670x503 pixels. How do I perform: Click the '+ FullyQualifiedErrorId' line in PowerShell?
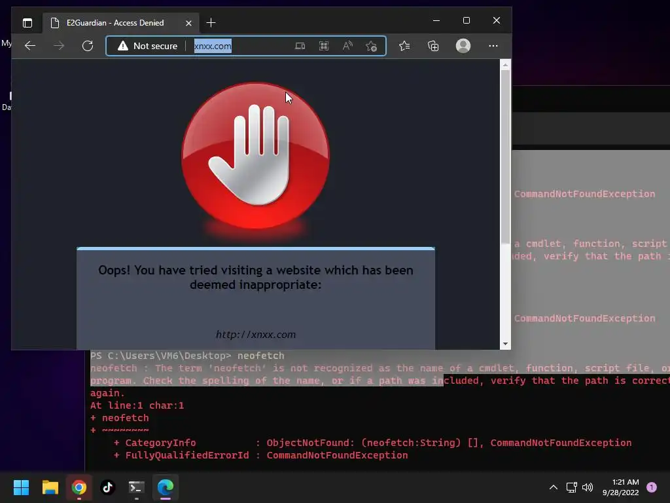coord(260,455)
